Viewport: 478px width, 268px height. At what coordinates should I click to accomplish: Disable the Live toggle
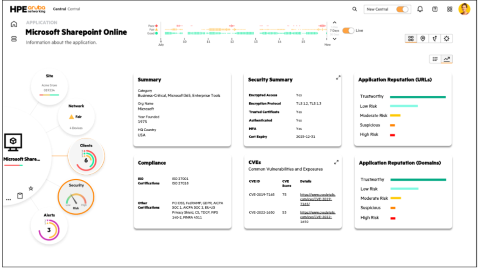tap(348, 30)
